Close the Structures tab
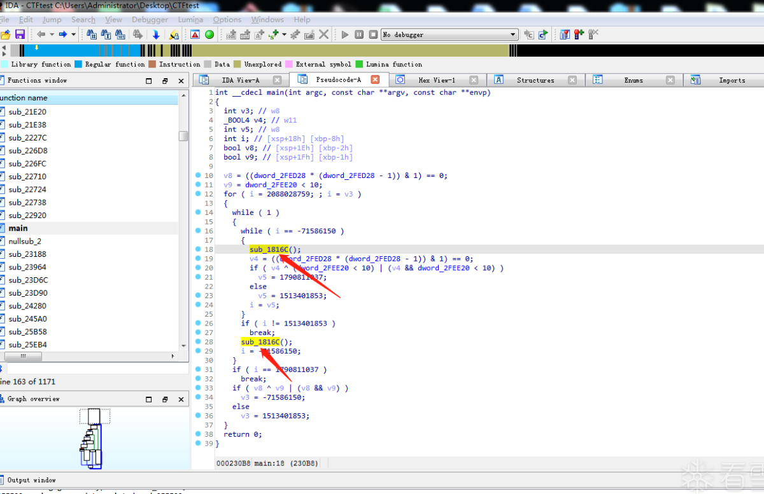Image resolution: width=764 pixels, height=494 pixels. tap(572, 80)
